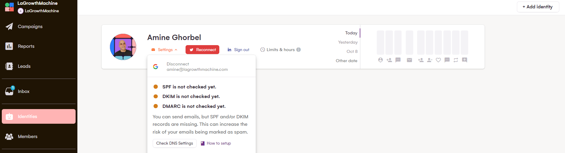
Task: Click the LaGrowthMachine logo icon
Action: coord(9,7)
